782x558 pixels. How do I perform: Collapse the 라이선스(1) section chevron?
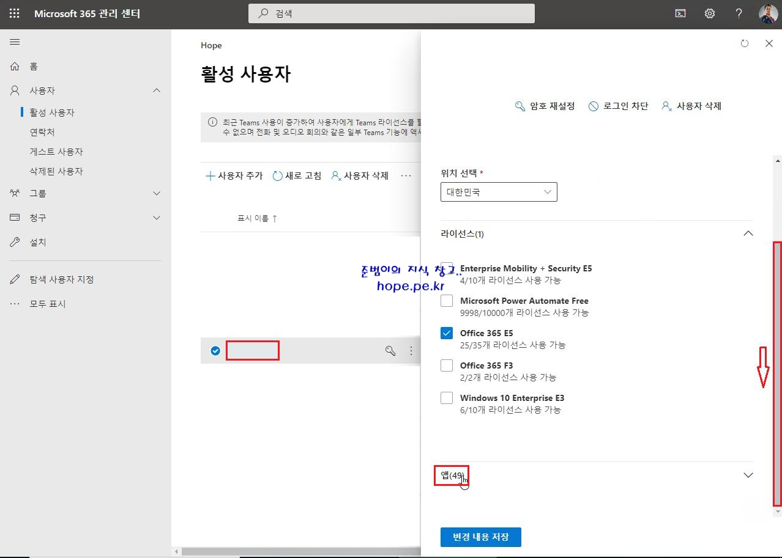[x=748, y=233]
